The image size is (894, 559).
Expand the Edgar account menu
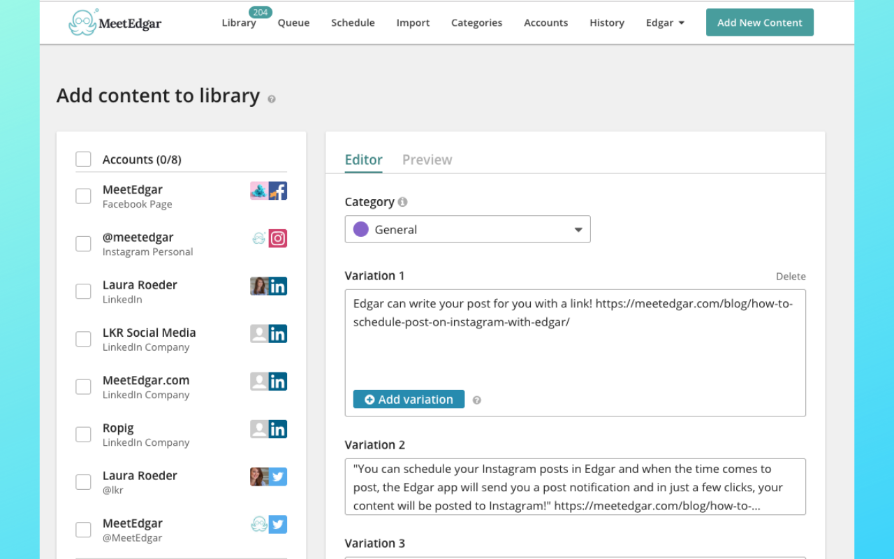point(665,23)
